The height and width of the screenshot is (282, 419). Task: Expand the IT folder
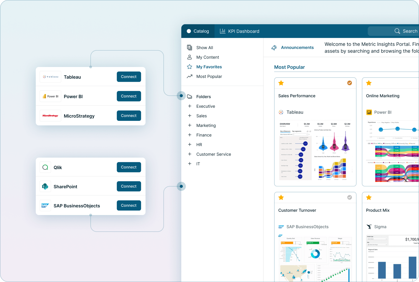tap(190, 163)
